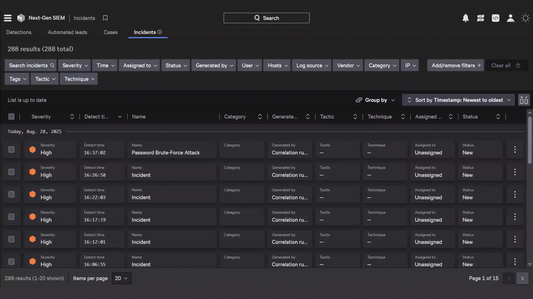Tick checkbox for the 16:22:03 incident
This screenshot has width=533, height=299.
11,194
